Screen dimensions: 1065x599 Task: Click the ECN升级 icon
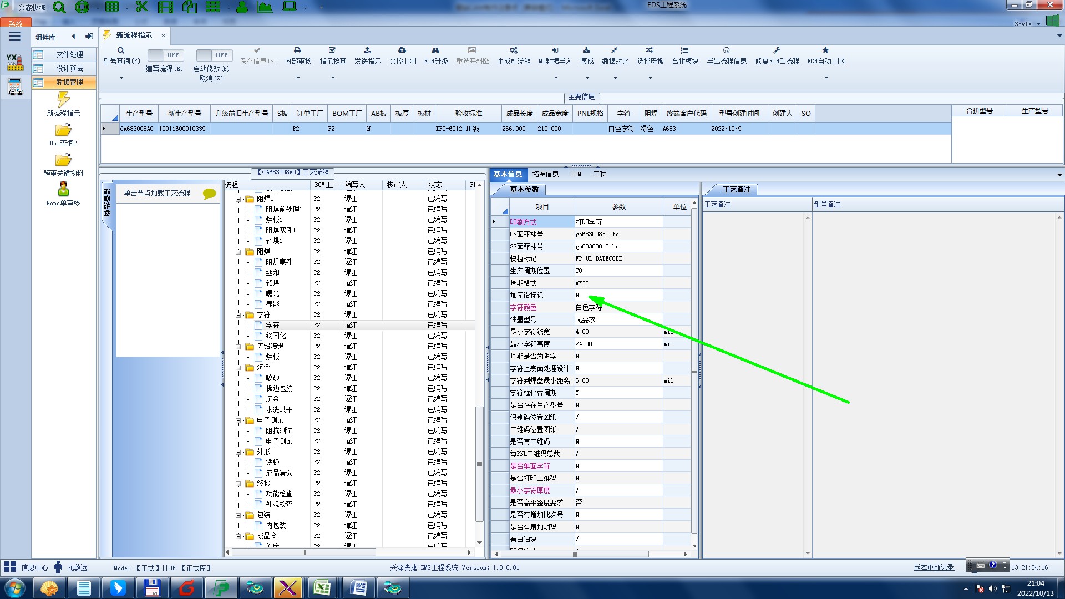(435, 50)
